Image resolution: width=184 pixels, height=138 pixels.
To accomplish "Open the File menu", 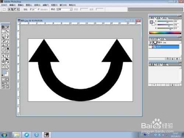I will coord(4,5).
